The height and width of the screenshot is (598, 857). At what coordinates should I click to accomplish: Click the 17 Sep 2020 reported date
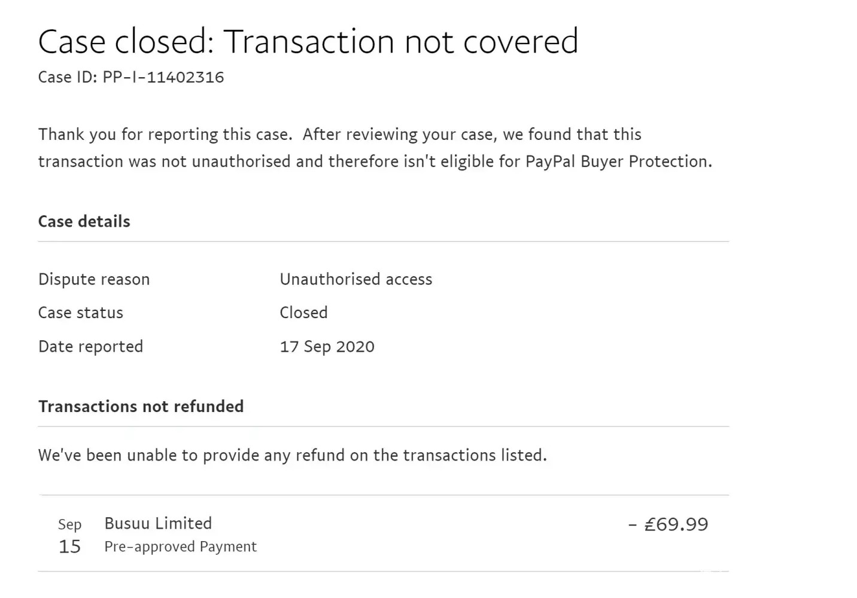point(327,347)
